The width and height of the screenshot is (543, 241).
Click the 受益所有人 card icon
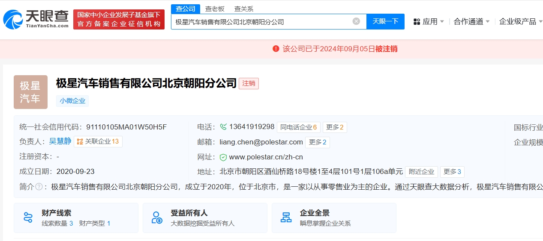tap(157, 217)
